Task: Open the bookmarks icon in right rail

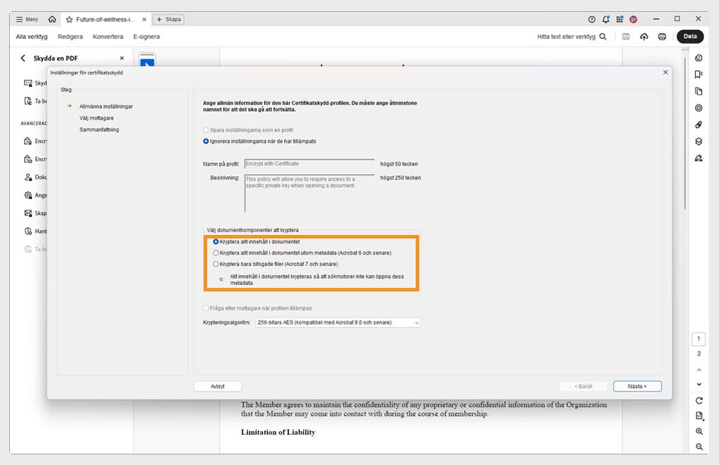Action: pos(698,74)
